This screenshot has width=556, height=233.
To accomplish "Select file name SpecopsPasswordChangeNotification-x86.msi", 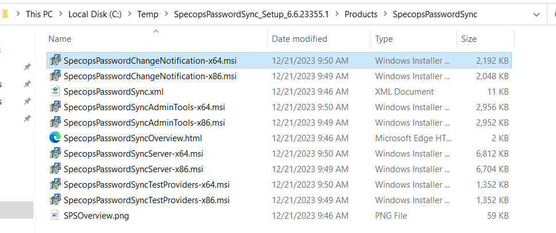I will pos(150,76).
